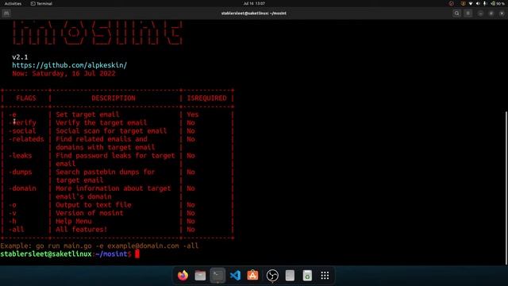Open new tab button in terminal headerbar
This screenshot has width=508, height=286.
[6, 14]
